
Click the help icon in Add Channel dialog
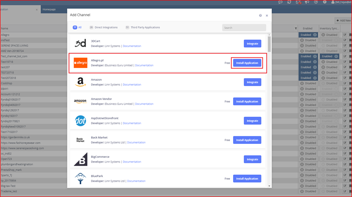[x=260, y=15]
